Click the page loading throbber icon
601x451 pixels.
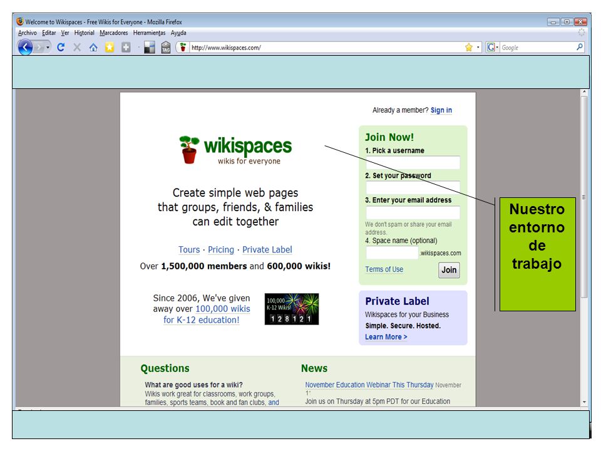(x=582, y=33)
